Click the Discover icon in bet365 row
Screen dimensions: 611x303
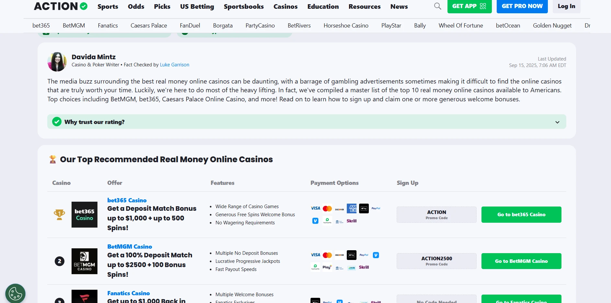(339, 209)
